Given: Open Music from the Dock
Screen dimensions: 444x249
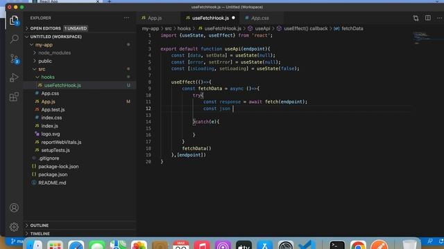Looking at the screenshot, I should pos(202,245).
